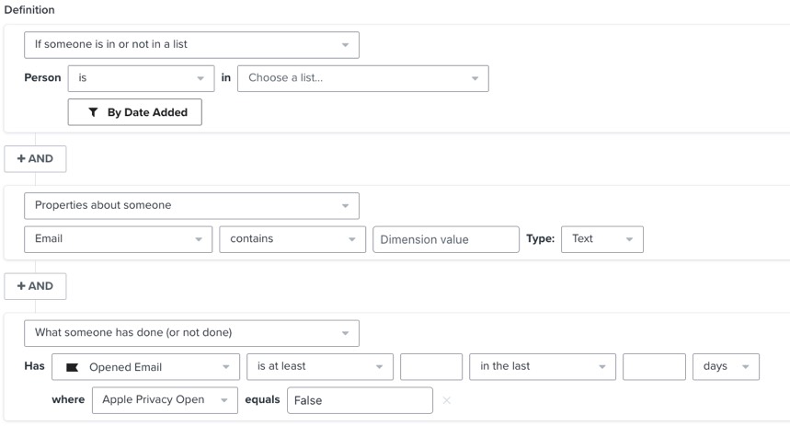The image size is (790, 426).
Task: Click the count field after 'is at least'
Action: [x=431, y=367]
